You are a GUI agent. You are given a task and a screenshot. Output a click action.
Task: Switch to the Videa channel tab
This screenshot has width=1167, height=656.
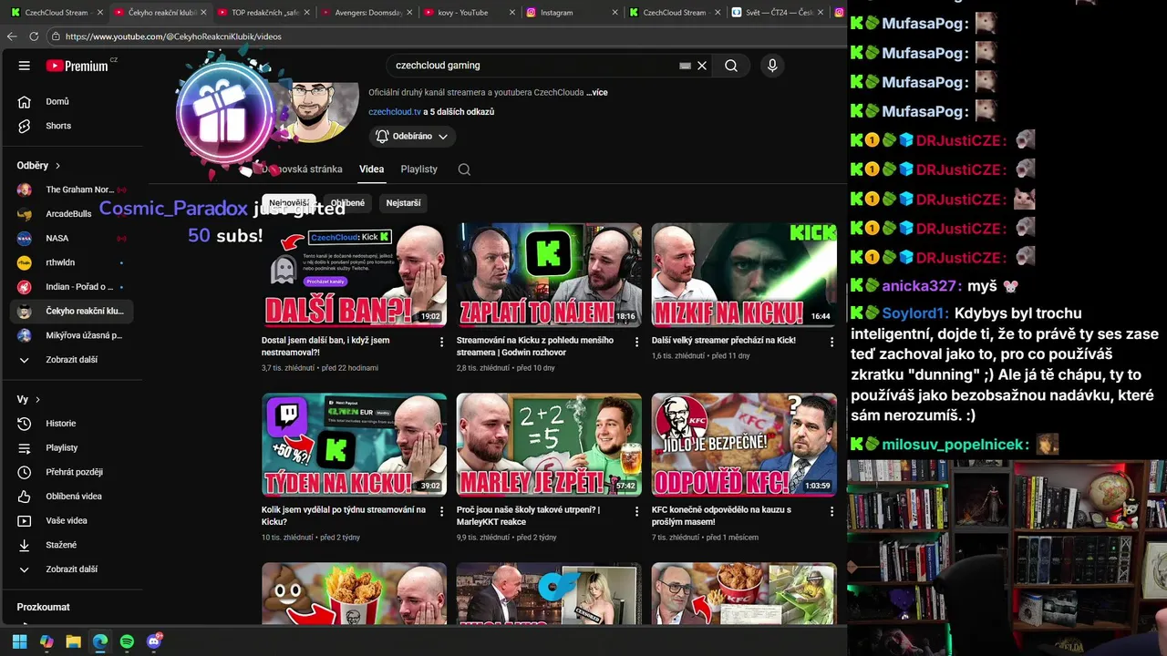point(371,169)
